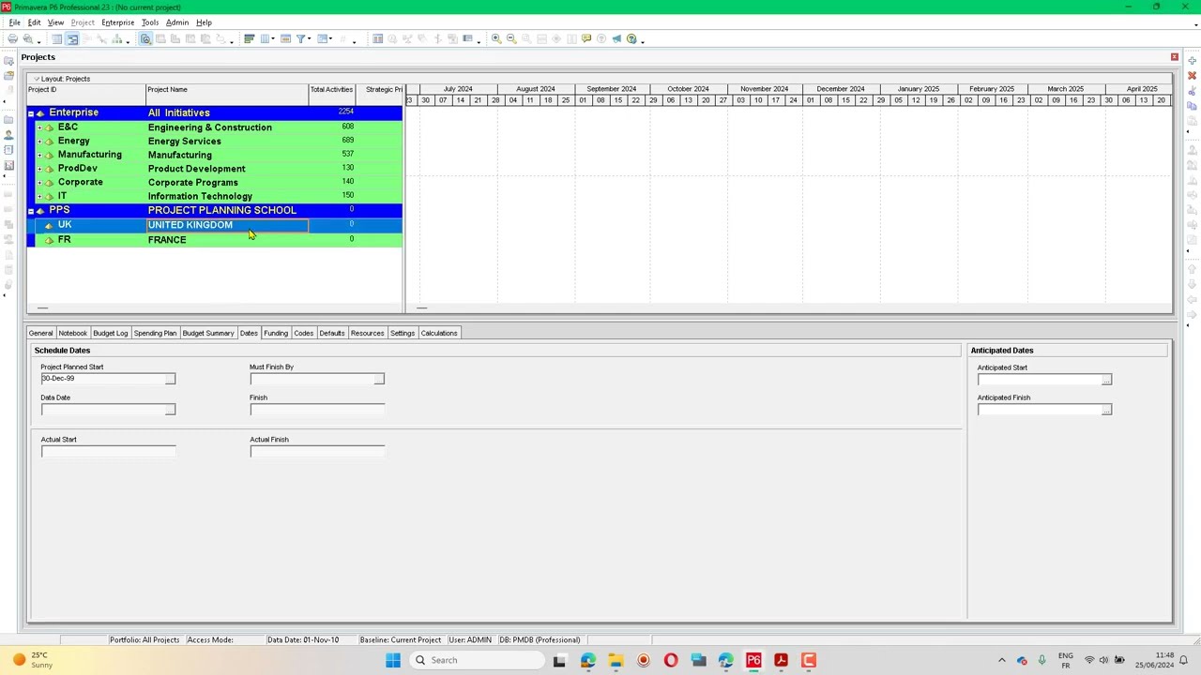
Task: Open the Codes tab
Action: pos(303,333)
